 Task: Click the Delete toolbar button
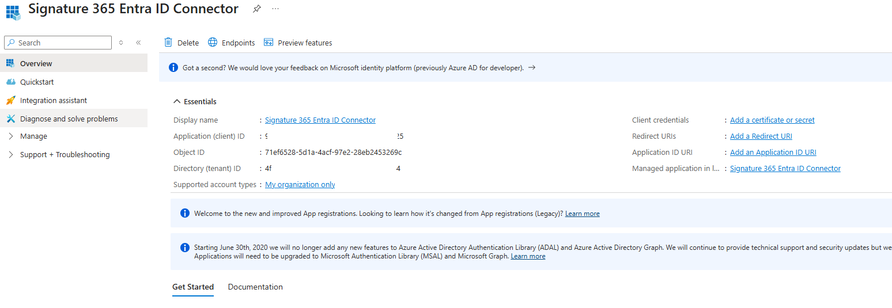[182, 43]
